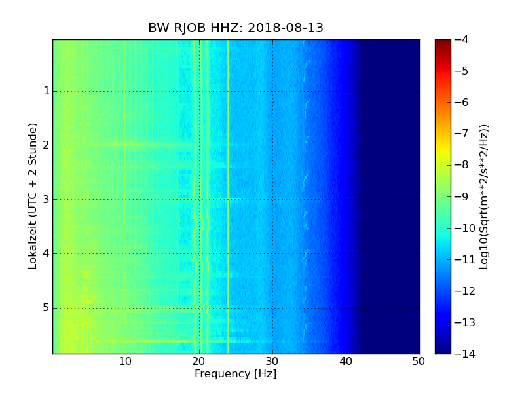The height and width of the screenshot is (393, 524).
Task: Click y-axis tick label '2'
Action: point(47,145)
